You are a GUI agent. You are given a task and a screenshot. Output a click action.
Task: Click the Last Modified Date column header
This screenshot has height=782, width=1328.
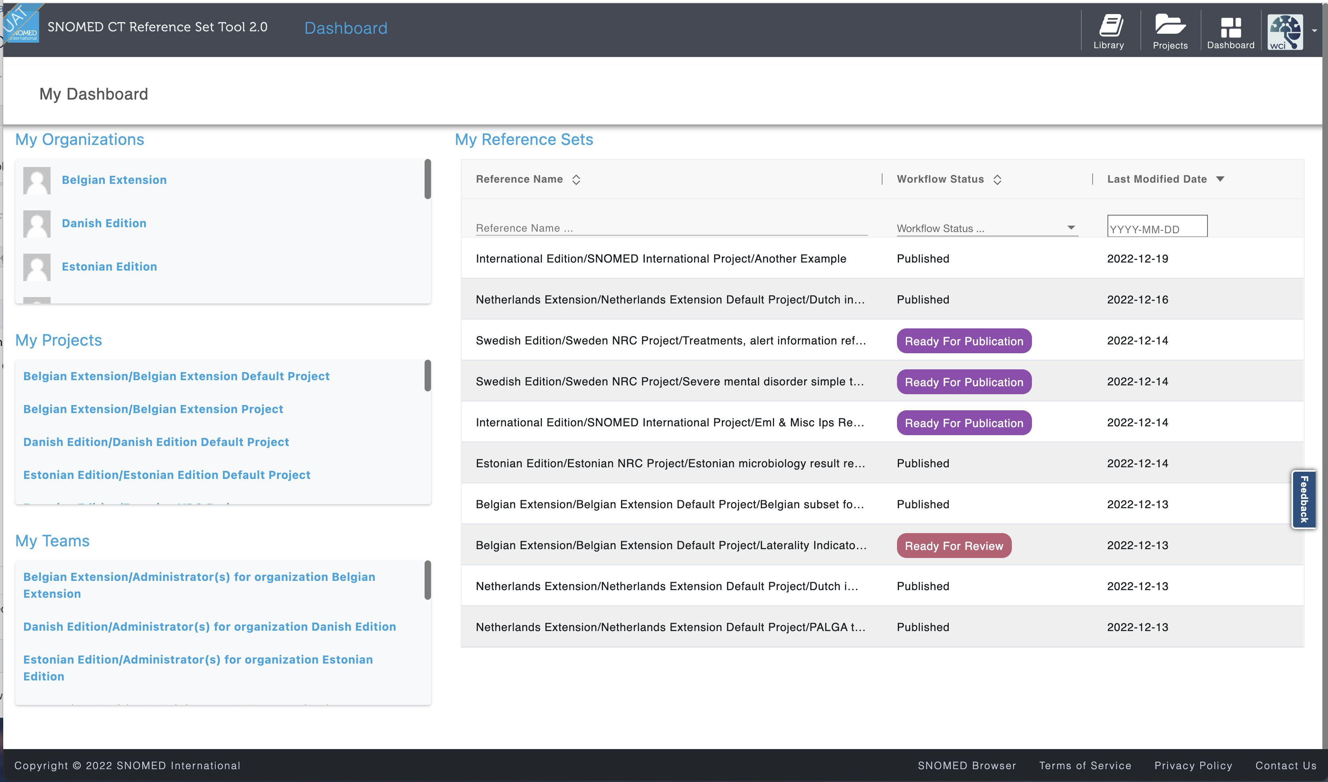1156,179
